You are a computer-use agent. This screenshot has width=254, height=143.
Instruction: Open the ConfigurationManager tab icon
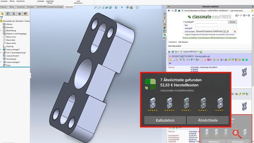[14, 14]
